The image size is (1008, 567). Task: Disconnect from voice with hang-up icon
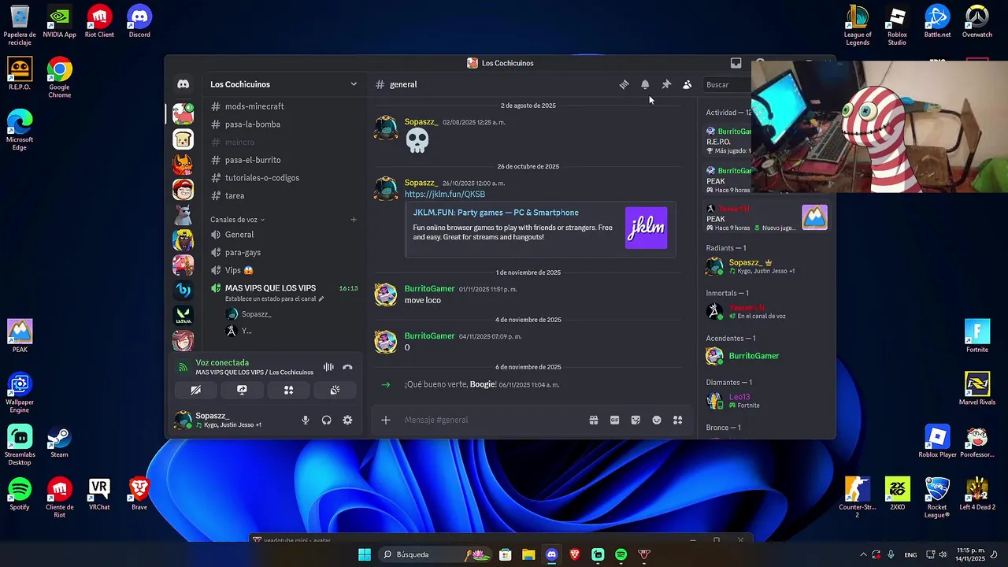tap(347, 367)
